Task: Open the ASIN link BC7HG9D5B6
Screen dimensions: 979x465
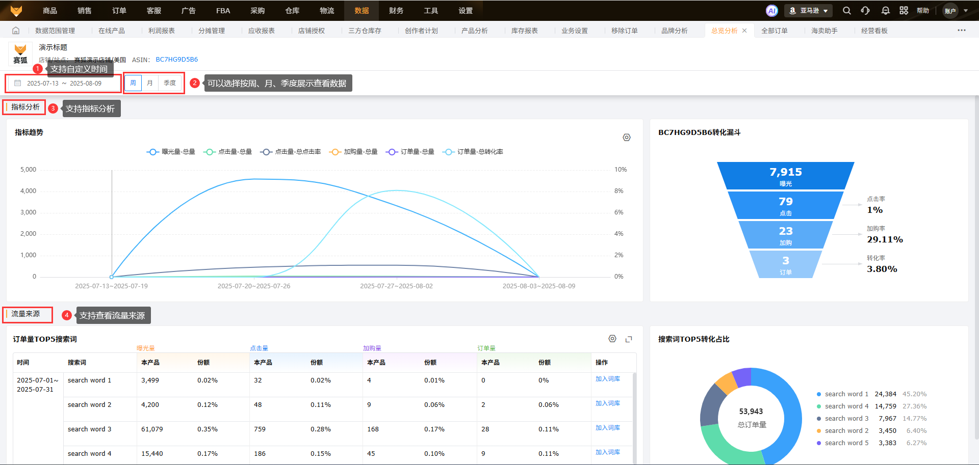Action: pyautogui.click(x=176, y=60)
